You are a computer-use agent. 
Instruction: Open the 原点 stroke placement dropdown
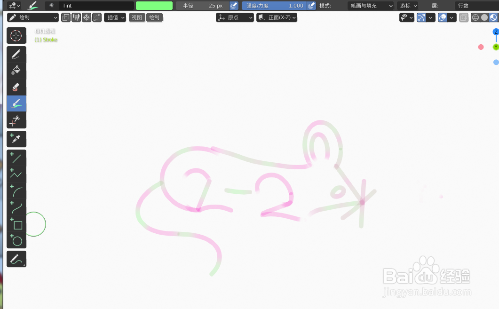pos(235,17)
